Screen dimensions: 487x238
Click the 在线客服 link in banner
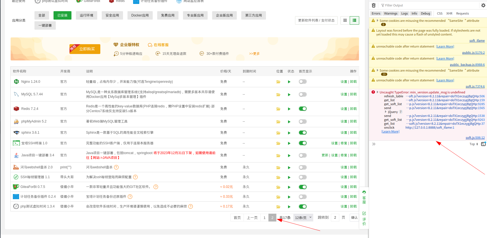pyautogui.click(x=158, y=45)
